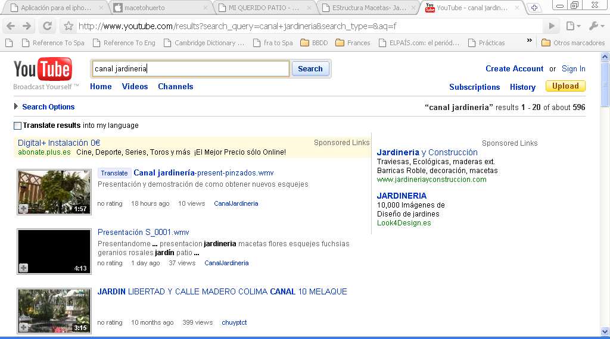Viewport: 610px width, 339px height.
Task: Open ELPAÍS.com bookmark
Action: (x=419, y=43)
